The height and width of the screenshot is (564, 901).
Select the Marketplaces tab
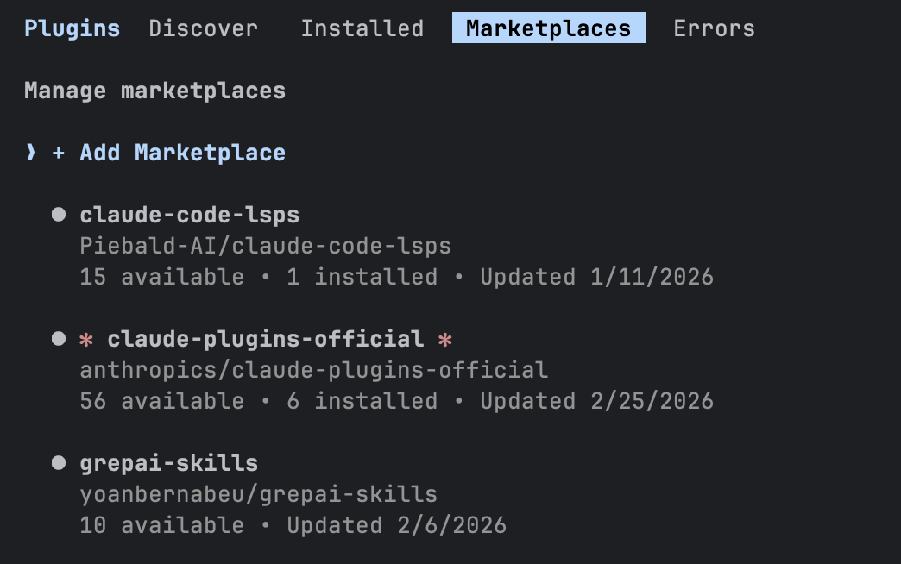click(549, 28)
